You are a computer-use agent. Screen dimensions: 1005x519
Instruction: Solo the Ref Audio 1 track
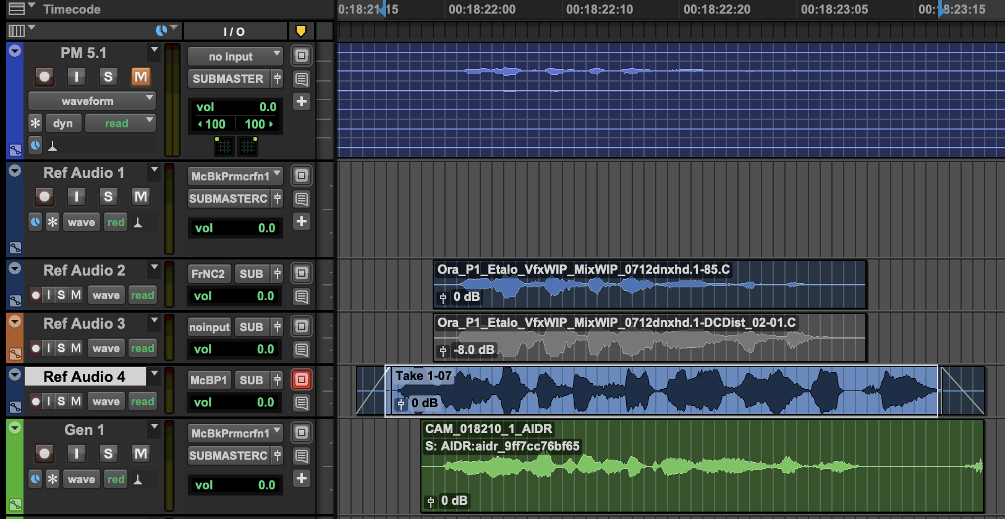click(108, 196)
